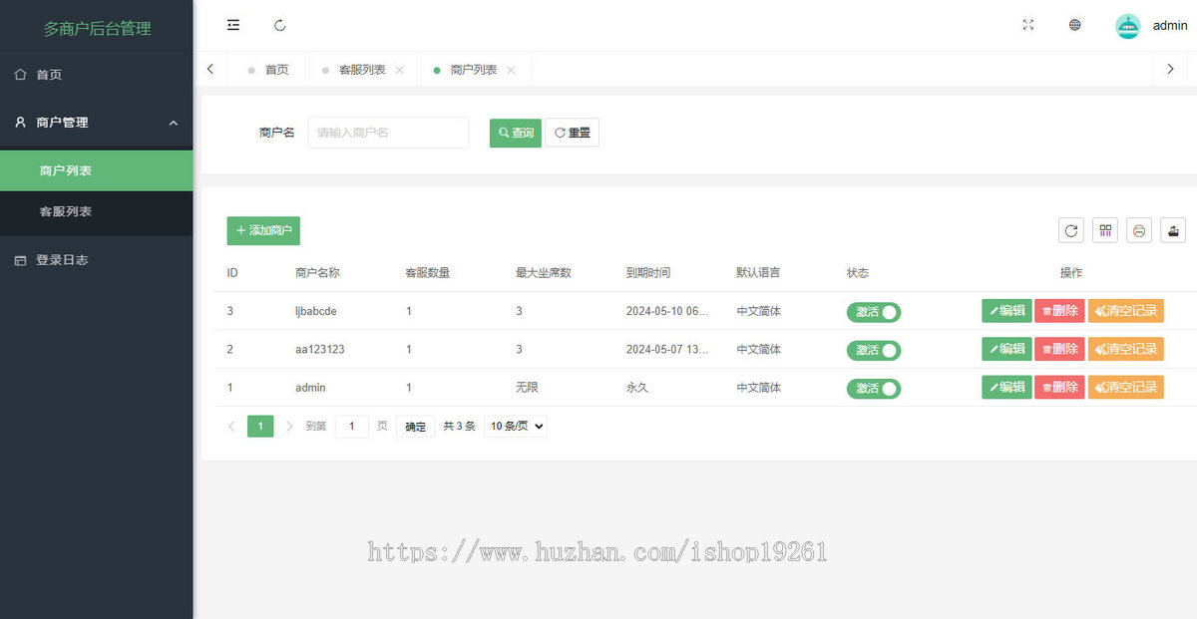Click the 客服数量 column header
Viewport: 1197px width, 619px height.
tap(428, 273)
